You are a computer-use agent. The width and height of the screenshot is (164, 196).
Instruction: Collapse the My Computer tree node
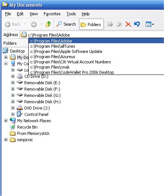[x=6, y=64]
